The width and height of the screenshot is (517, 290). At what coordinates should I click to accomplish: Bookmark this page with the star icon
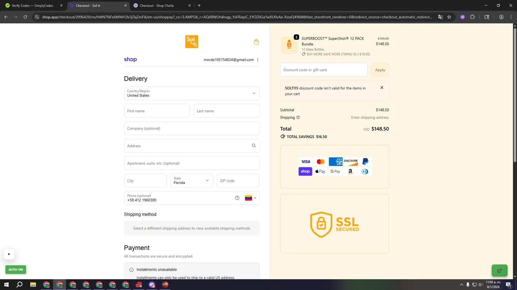(449, 17)
